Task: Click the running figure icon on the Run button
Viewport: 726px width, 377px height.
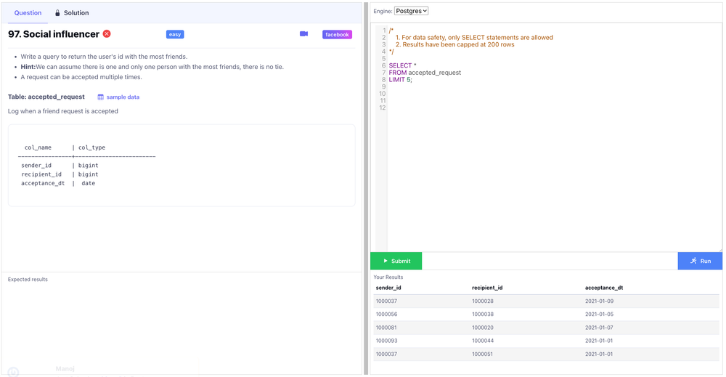Action: (x=693, y=261)
